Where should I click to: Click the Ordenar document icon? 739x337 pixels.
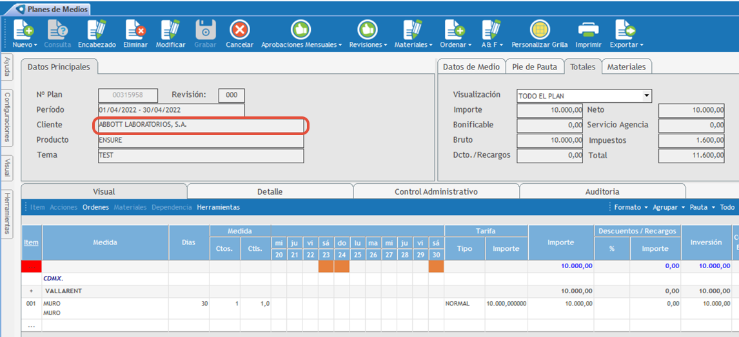click(x=455, y=30)
